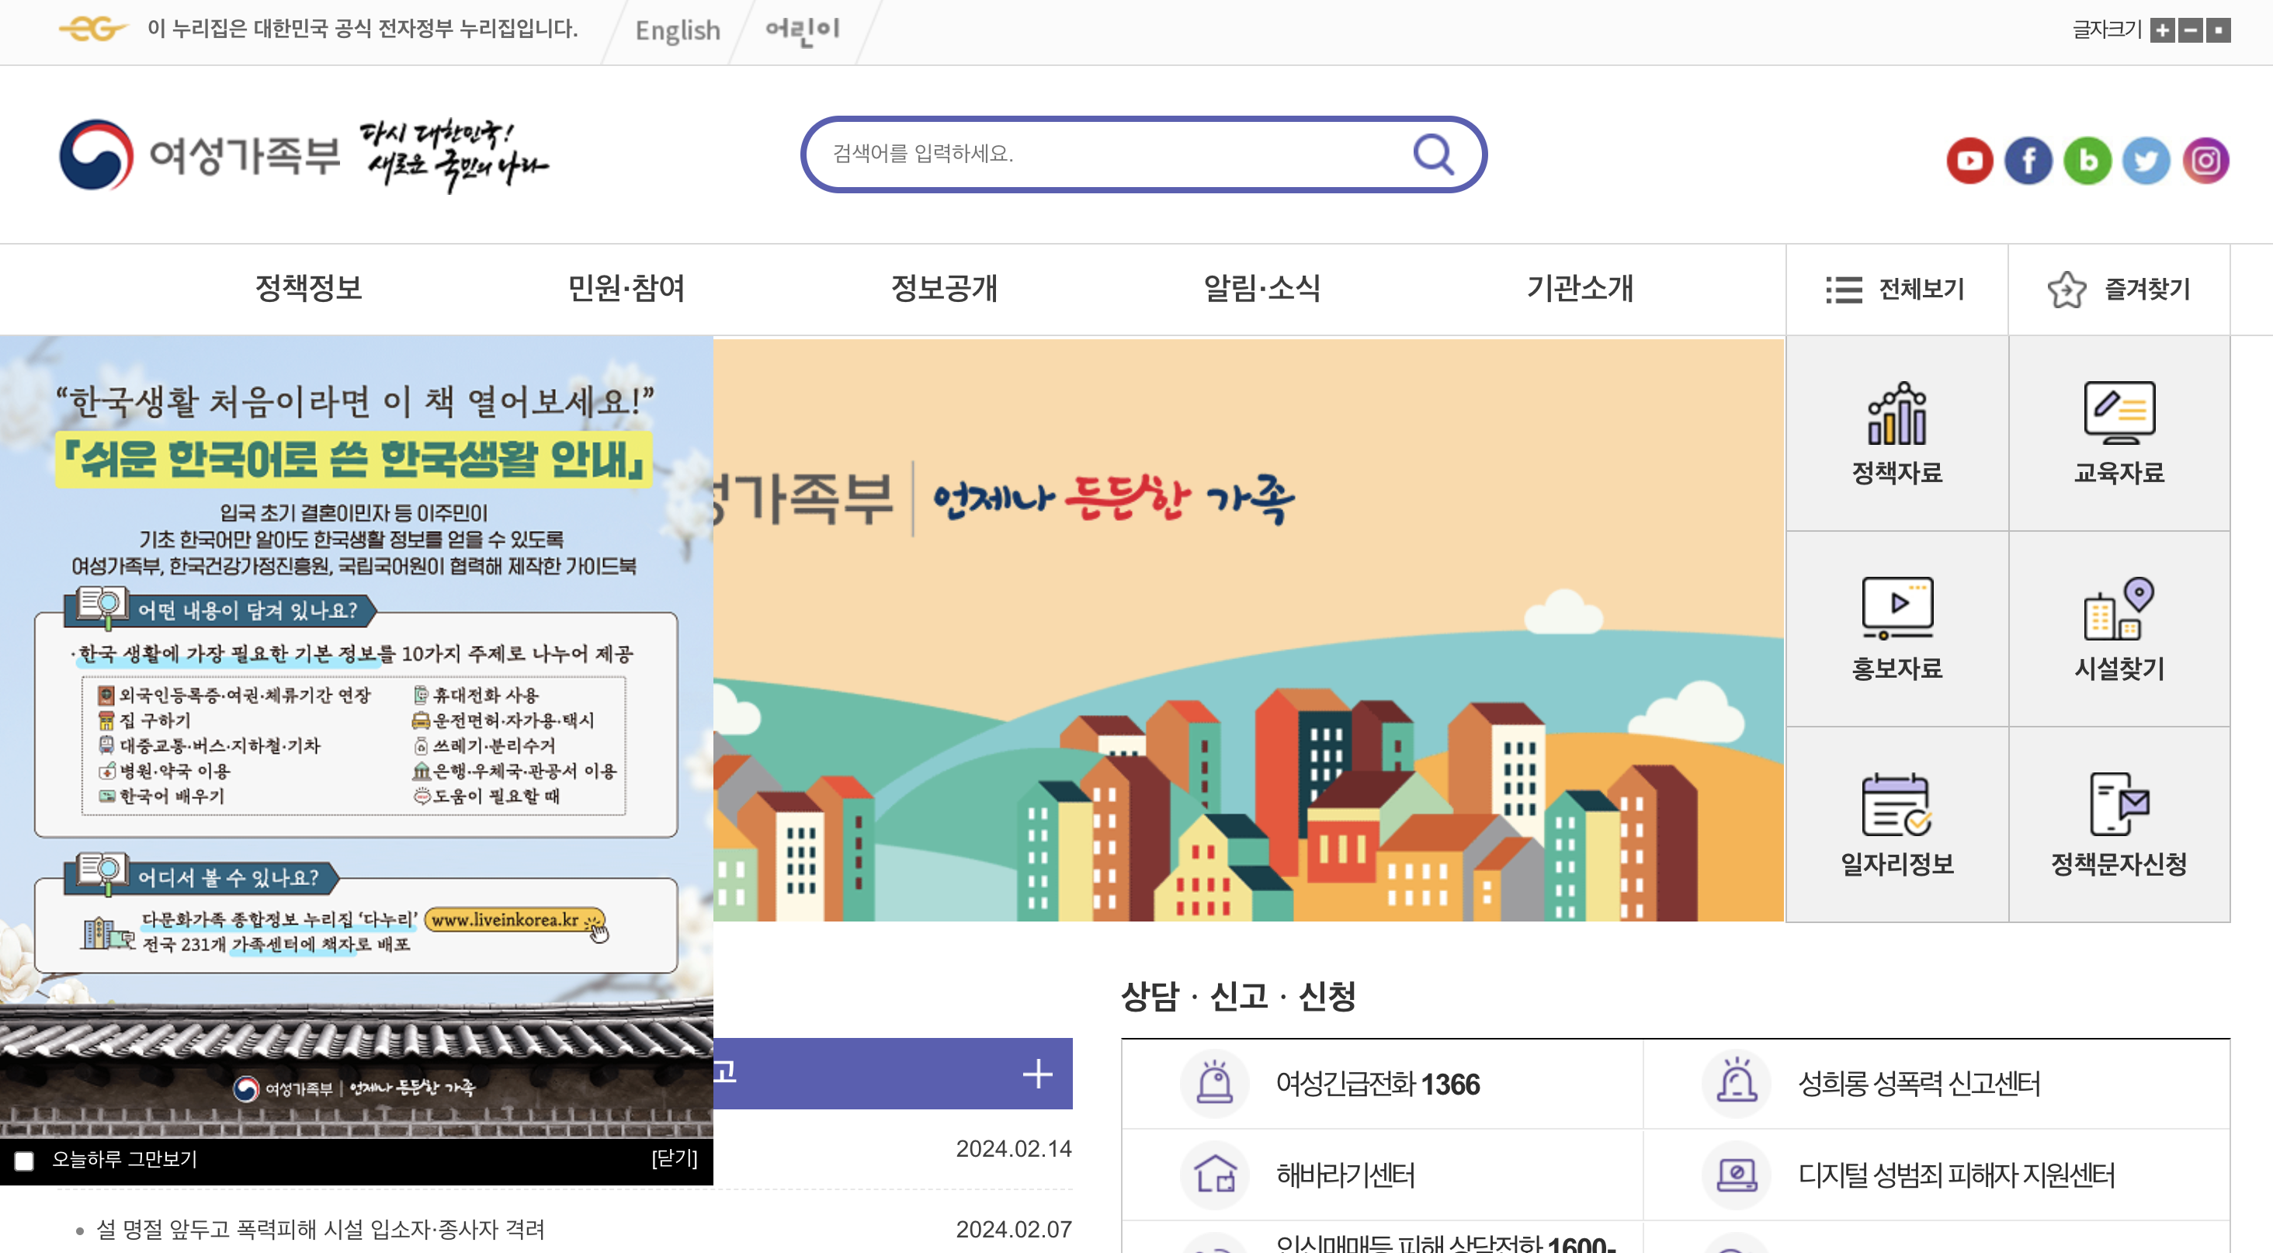The width and height of the screenshot is (2273, 1253).
Task: Open the Facebook social icon
Action: pyautogui.click(x=2028, y=161)
